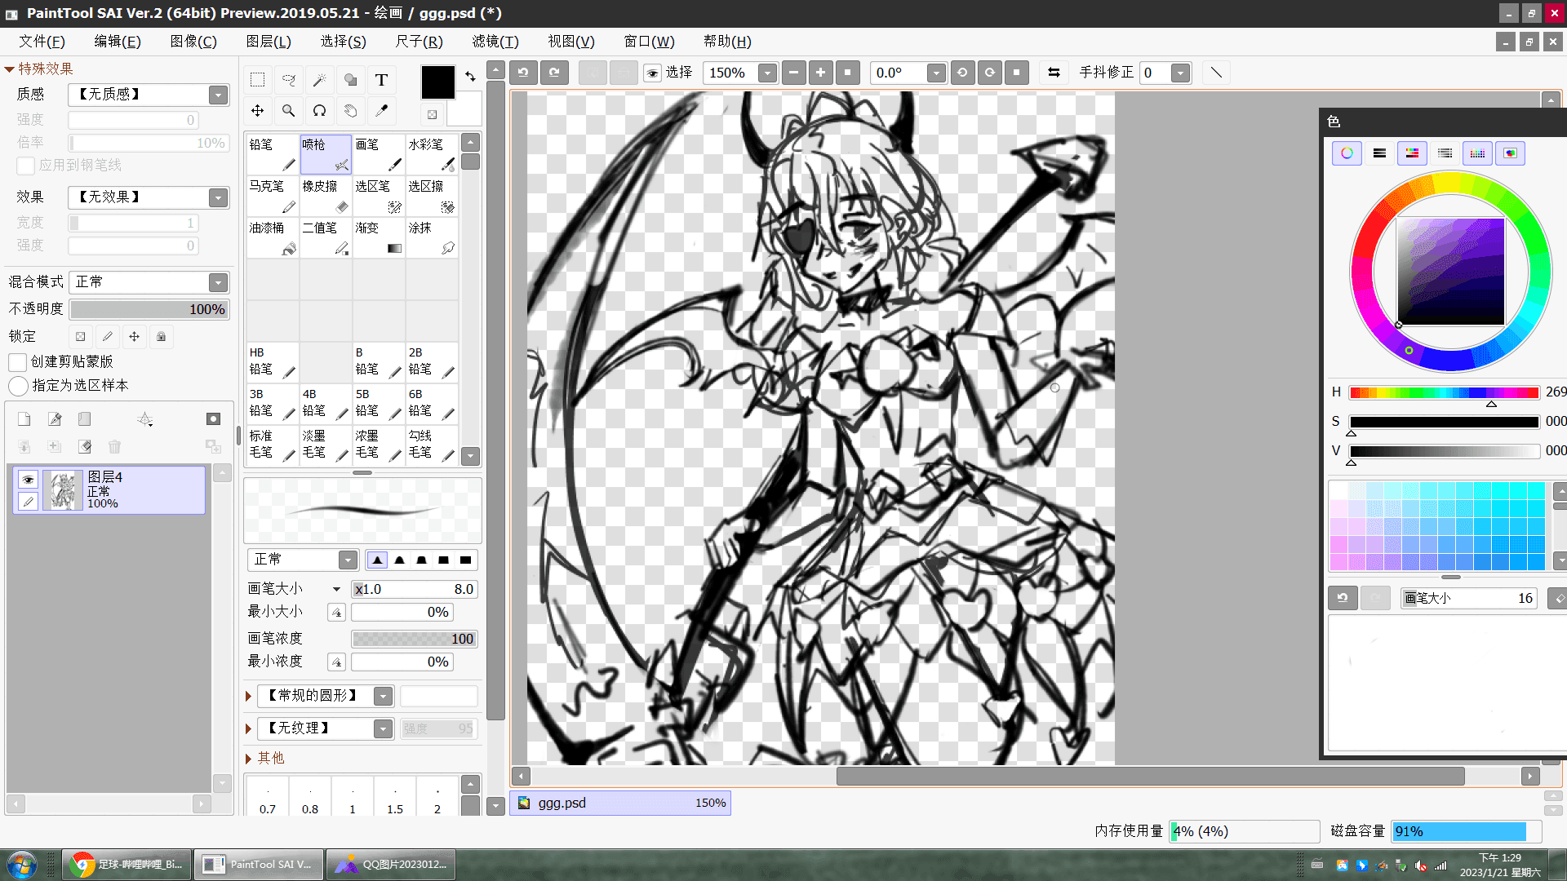Click the black foreground color swatch
Screen dimensions: 1567x881
pos(437,82)
